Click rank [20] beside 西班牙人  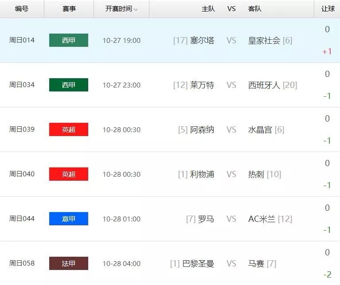[290, 85]
